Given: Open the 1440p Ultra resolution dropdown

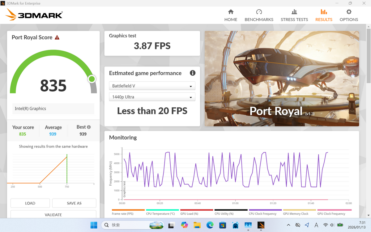Looking at the screenshot, I should click(152, 97).
